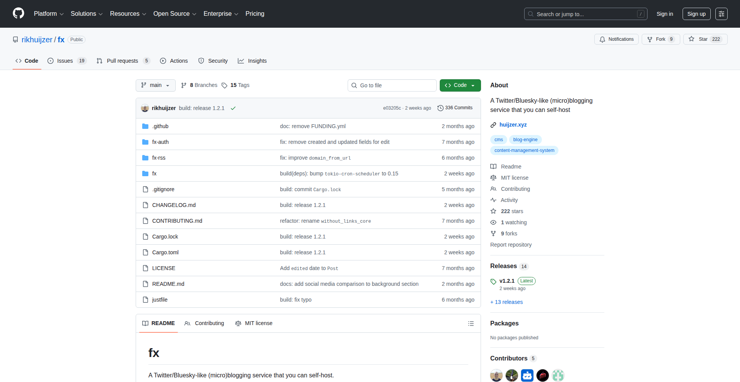Open the huijzer.xyz website link icon

click(493, 125)
